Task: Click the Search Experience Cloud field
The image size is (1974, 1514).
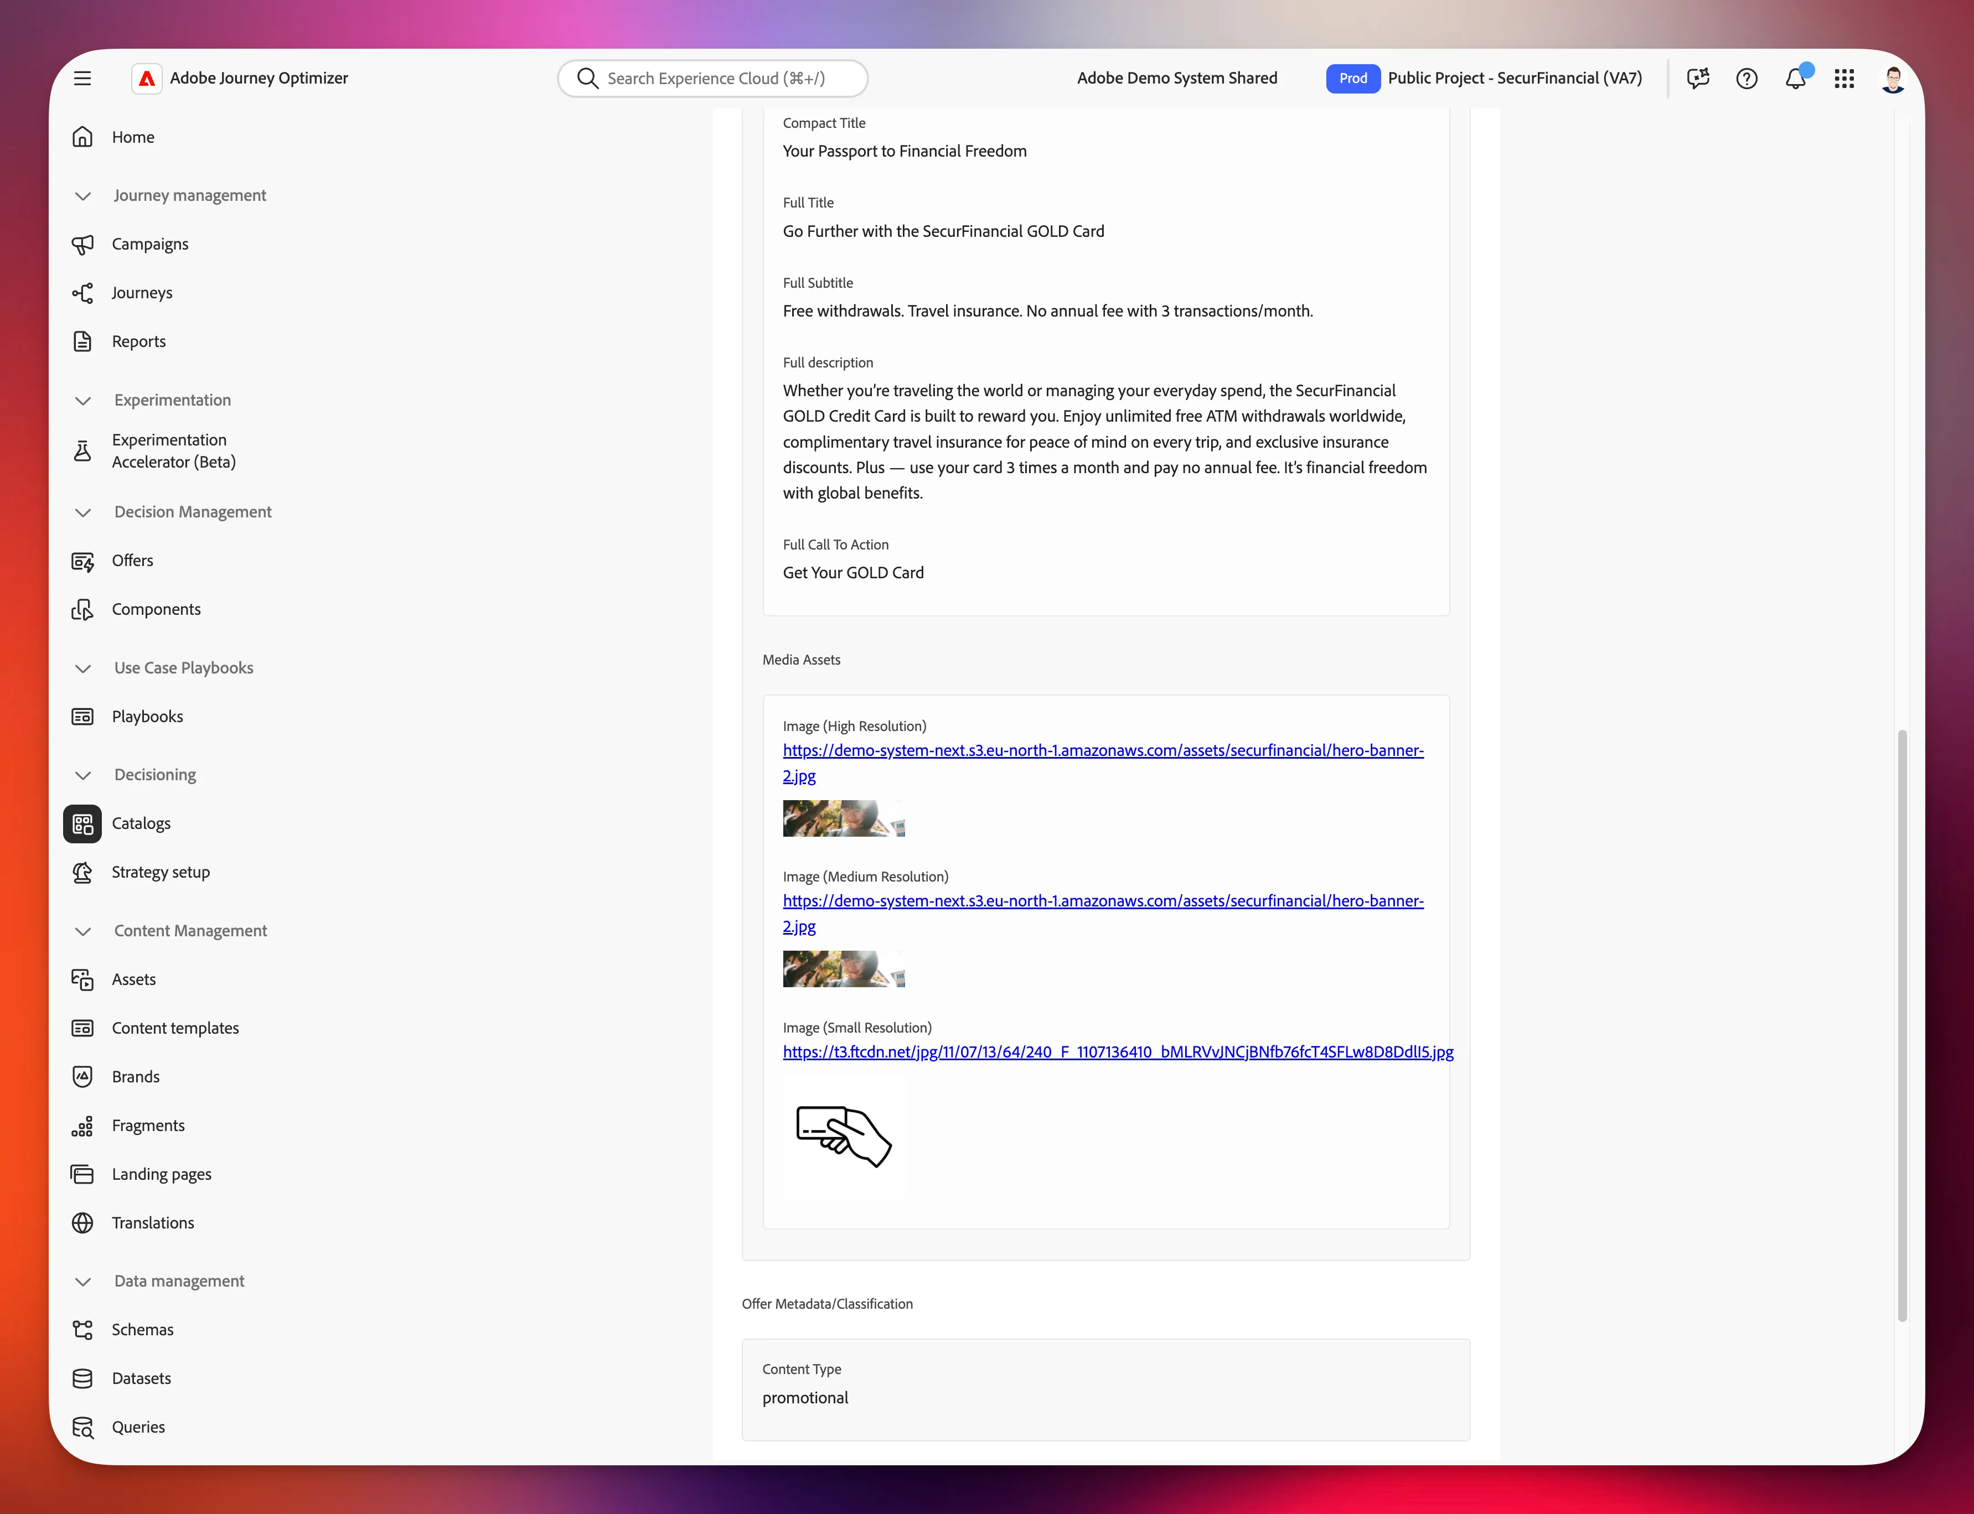Action: (713, 79)
